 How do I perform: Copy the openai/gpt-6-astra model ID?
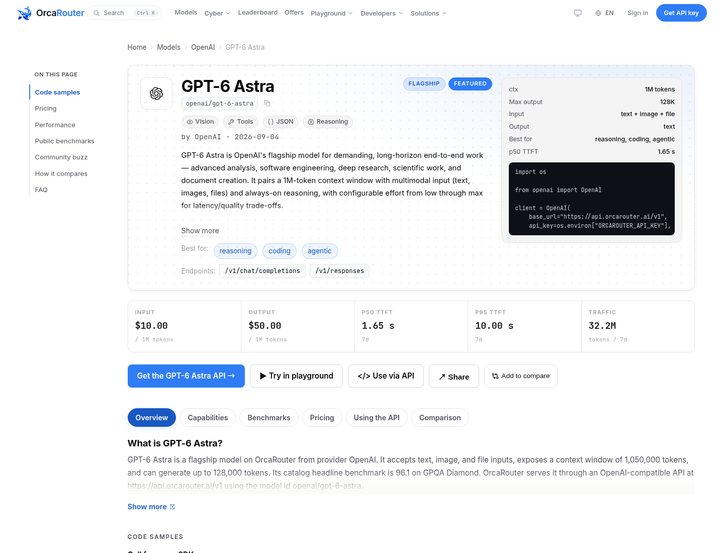267,104
